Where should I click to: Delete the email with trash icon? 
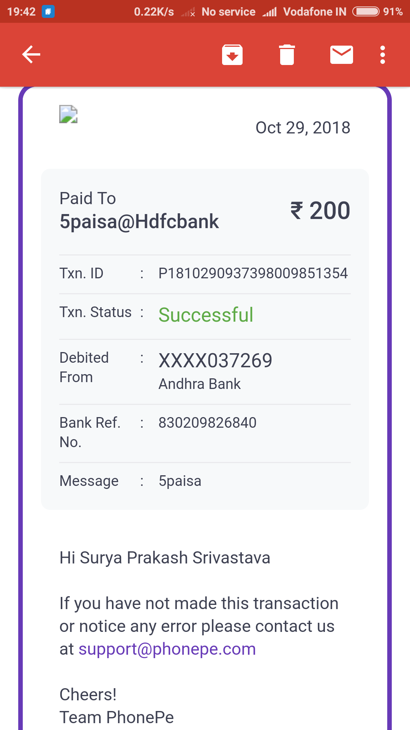click(287, 55)
